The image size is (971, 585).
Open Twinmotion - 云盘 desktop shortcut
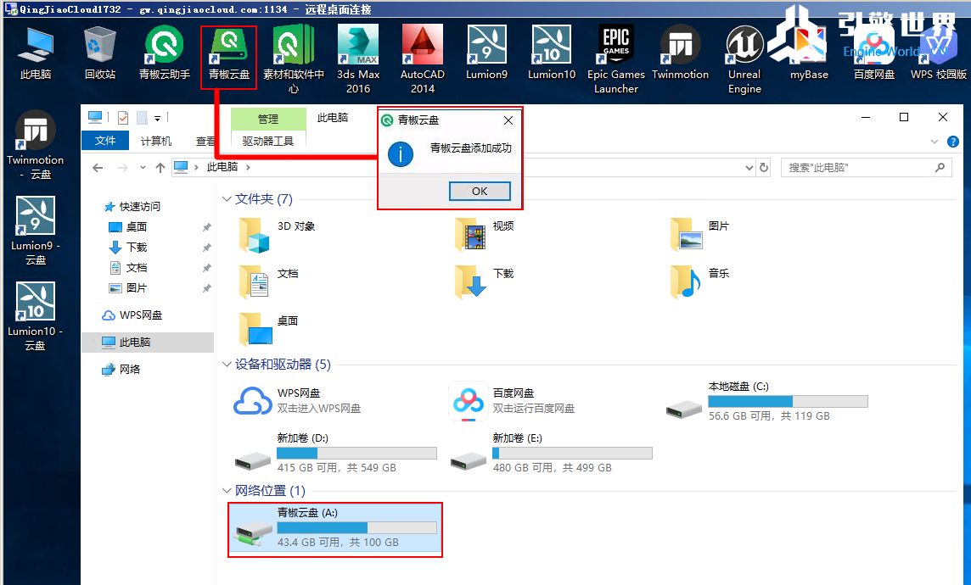point(36,146)
